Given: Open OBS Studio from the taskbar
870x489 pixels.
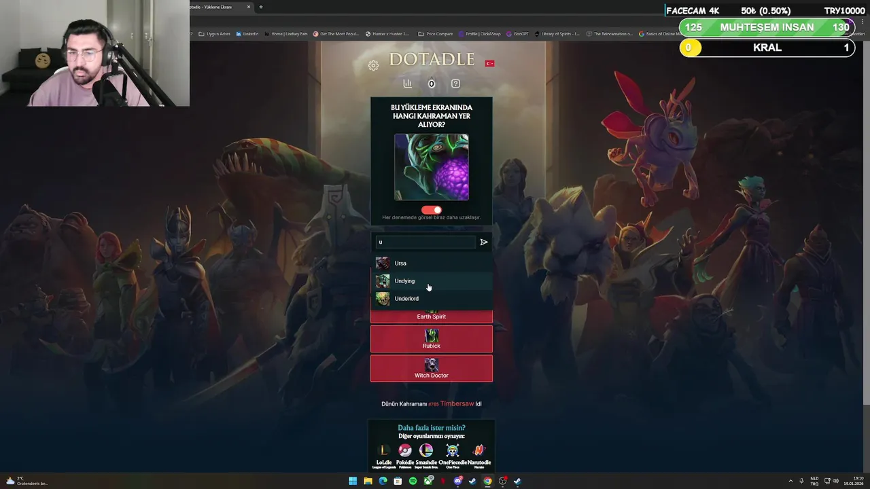Looking at the screenshot, I should 502,481.
